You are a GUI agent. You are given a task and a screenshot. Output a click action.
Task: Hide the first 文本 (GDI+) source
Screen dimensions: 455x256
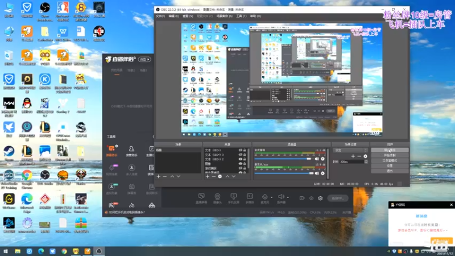pyautogui.click(x=240, y=150)
